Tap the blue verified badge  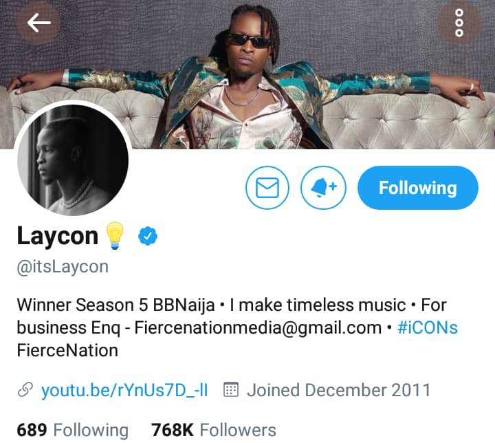(x=148, y=236)
